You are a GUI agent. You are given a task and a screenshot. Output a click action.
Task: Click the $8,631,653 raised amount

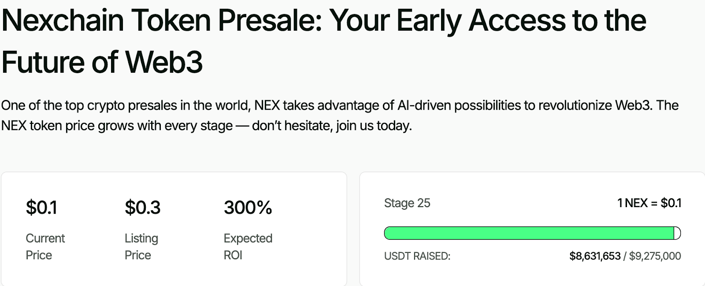pos(595,256)
